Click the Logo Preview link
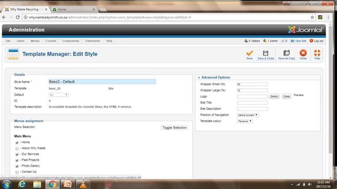The image size is (337, 189). pos(299,95)
